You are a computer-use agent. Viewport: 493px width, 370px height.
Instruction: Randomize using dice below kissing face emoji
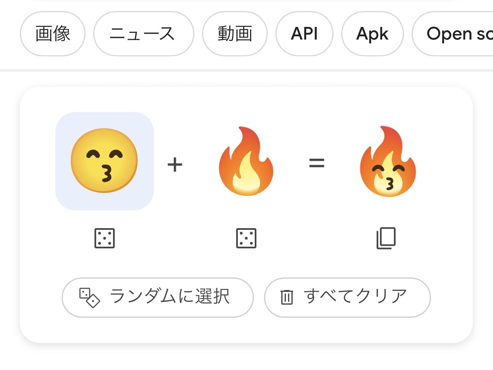pos(105,239)
